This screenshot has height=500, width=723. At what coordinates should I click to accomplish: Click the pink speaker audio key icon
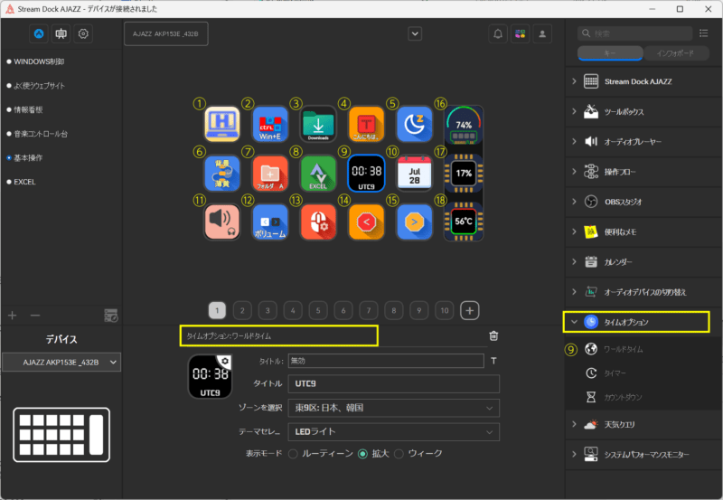pyautogui.click(x=222, y=222)
